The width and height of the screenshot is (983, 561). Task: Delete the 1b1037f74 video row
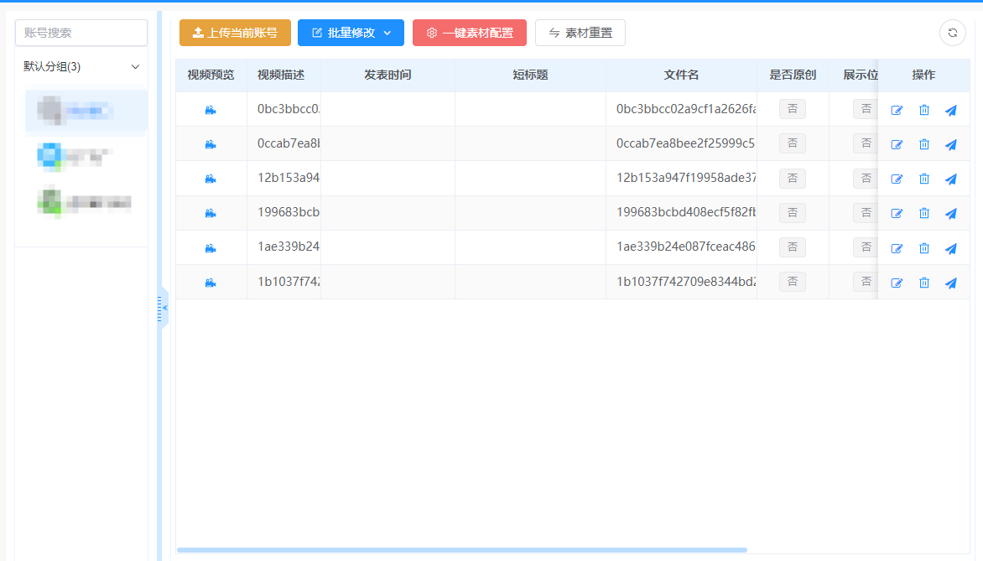[923, 283]
